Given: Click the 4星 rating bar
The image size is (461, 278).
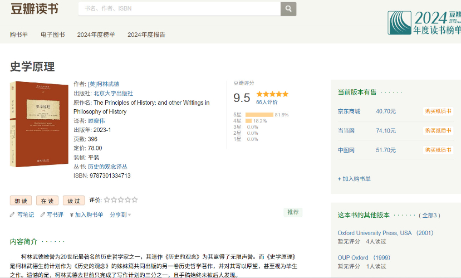Looking at the screenshot, I should (248, 121).
